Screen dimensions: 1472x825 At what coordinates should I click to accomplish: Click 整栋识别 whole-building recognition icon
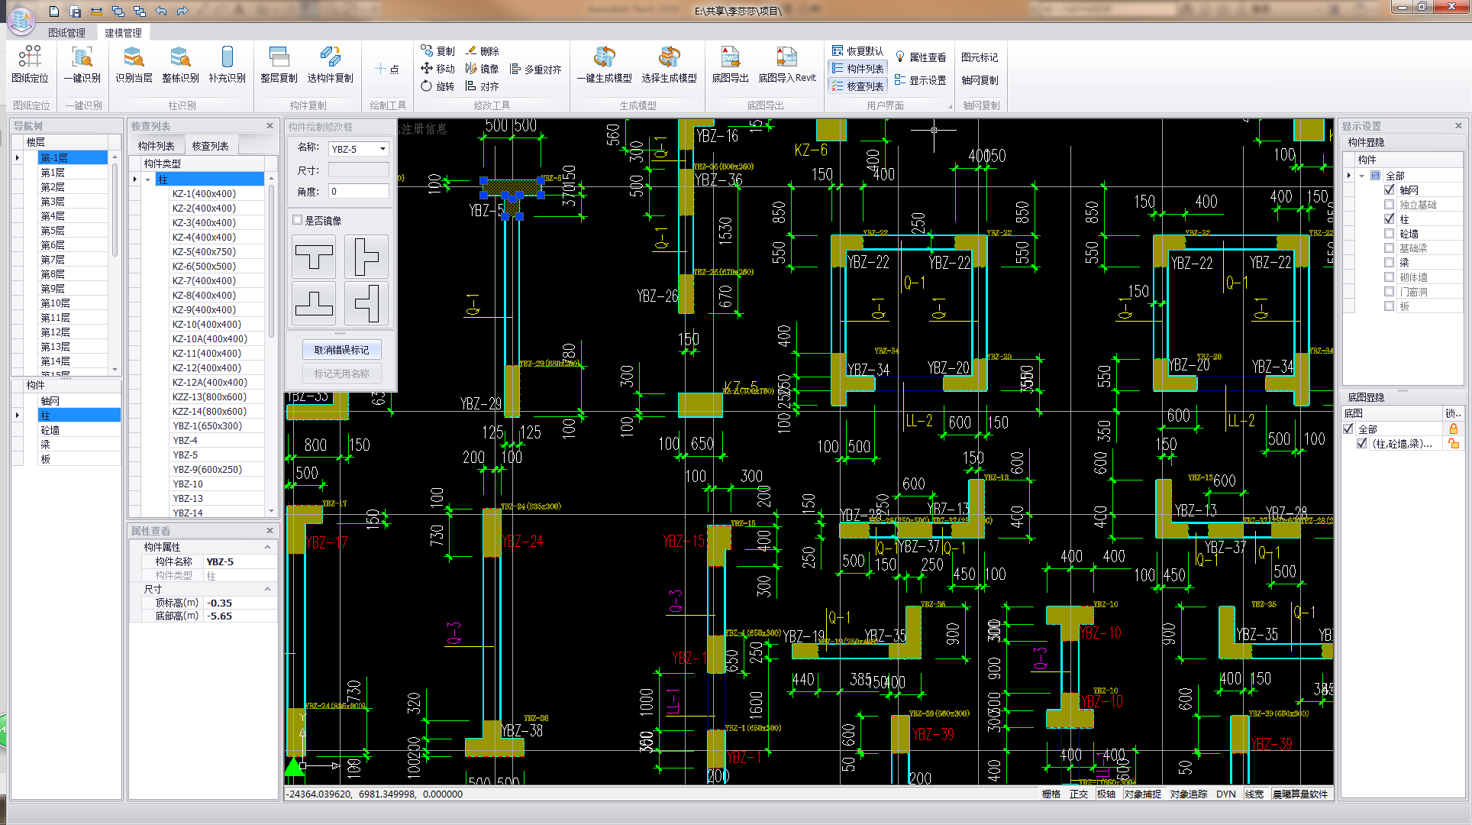[x=180, y=64]
